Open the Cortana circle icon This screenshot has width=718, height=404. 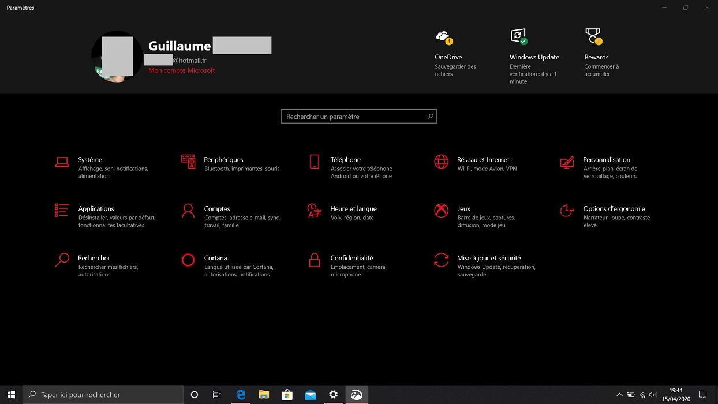tap(188, 260)
